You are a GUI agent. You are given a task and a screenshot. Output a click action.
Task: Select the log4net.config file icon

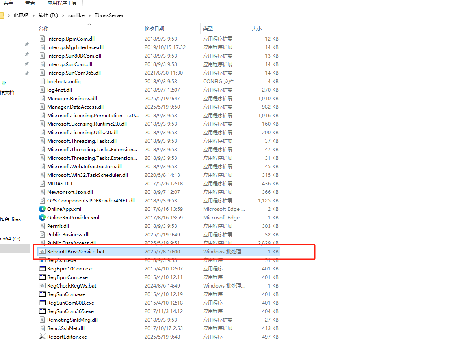(x=42, y=82)
